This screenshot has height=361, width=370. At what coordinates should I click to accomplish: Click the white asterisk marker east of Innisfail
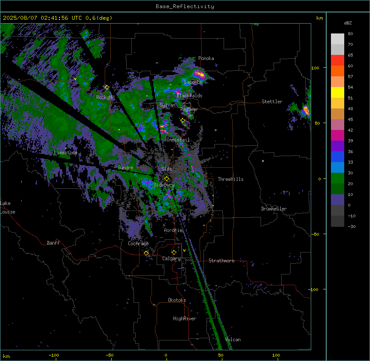pyautogui.click(x=215, y=130)
